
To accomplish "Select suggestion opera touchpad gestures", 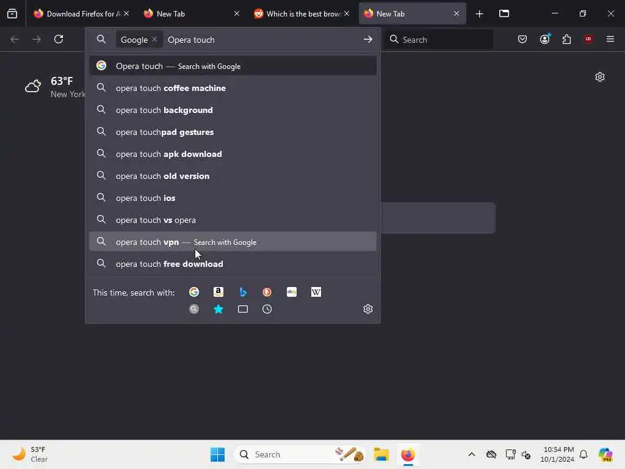I will click(233, 132).
